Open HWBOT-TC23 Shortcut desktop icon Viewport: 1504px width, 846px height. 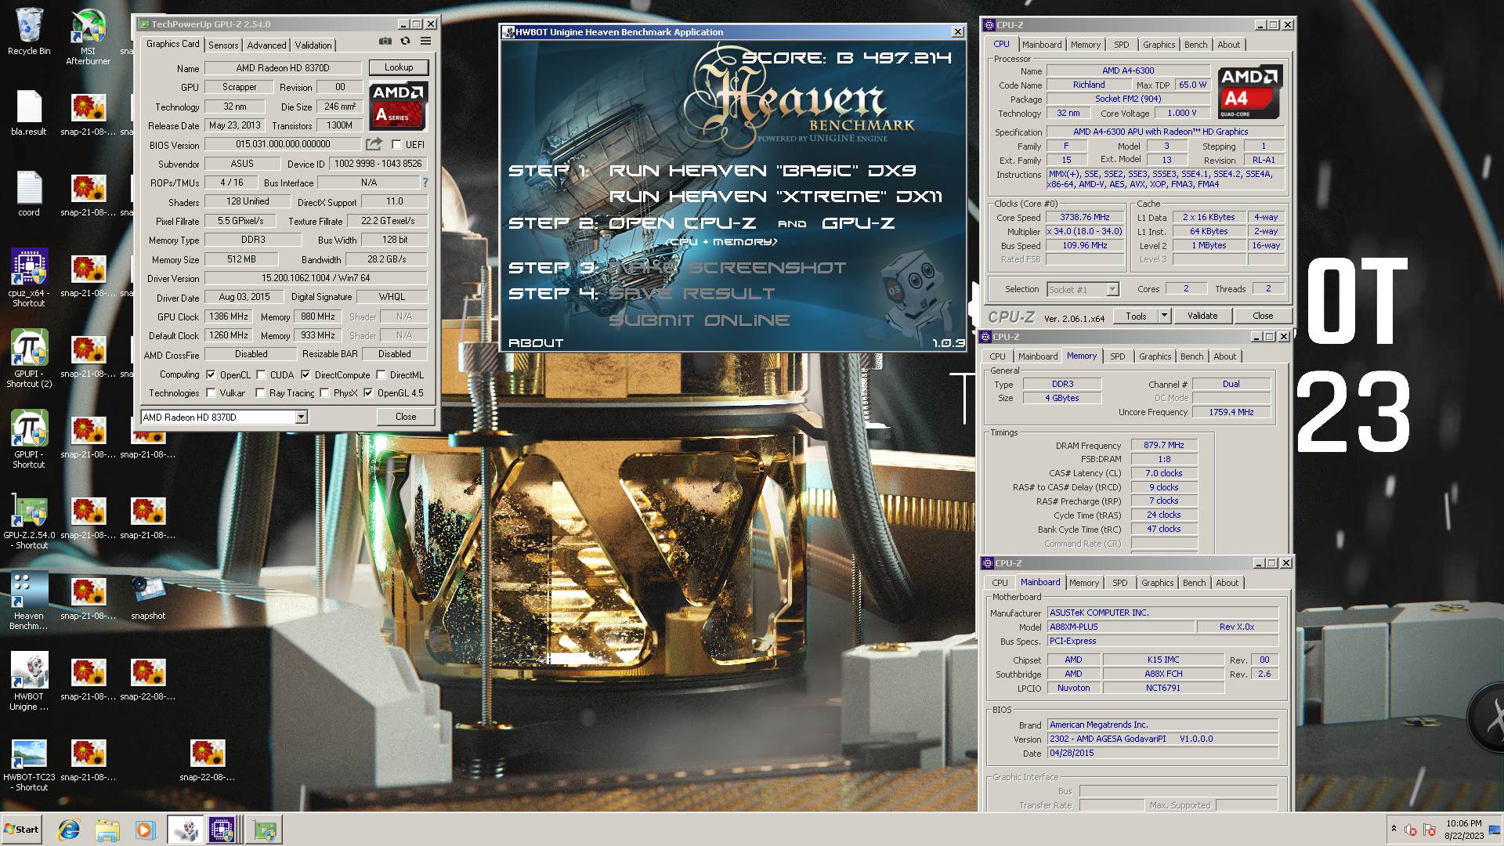pyautogui.click(x=29, y=765)
